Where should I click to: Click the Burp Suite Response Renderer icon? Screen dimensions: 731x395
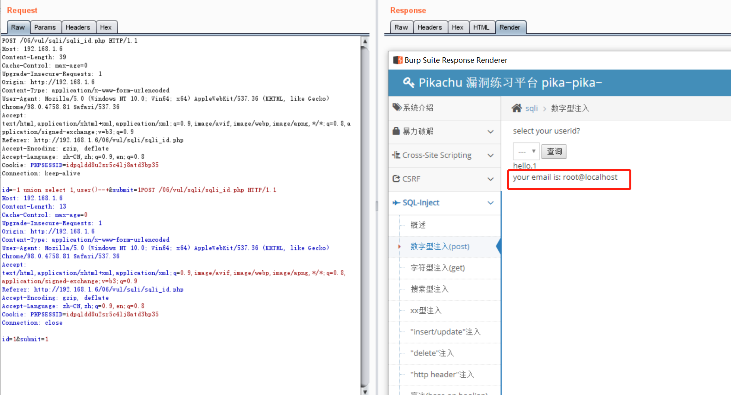(398, 60)
